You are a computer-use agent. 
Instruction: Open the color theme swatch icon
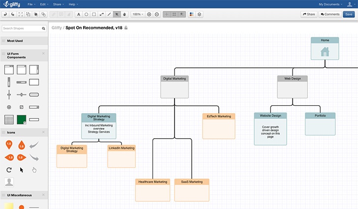point(191,14)
